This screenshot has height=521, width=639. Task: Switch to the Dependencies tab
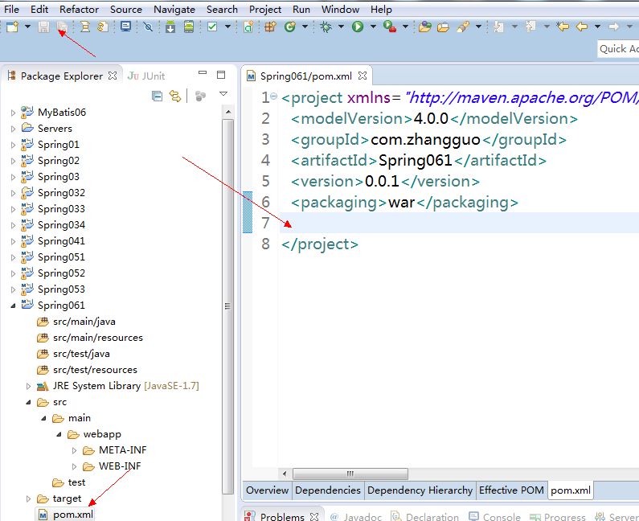(x=328, y=490)
